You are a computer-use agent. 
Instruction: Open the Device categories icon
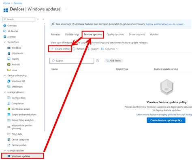coord(9,139)
